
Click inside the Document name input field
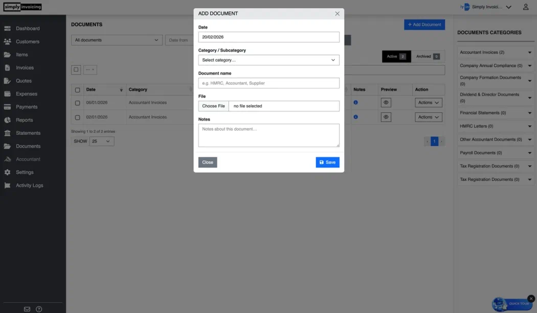point(268,82)
